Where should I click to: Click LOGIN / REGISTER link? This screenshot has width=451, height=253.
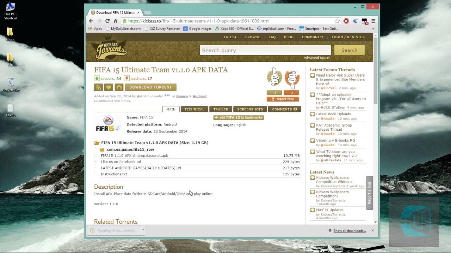348,37
